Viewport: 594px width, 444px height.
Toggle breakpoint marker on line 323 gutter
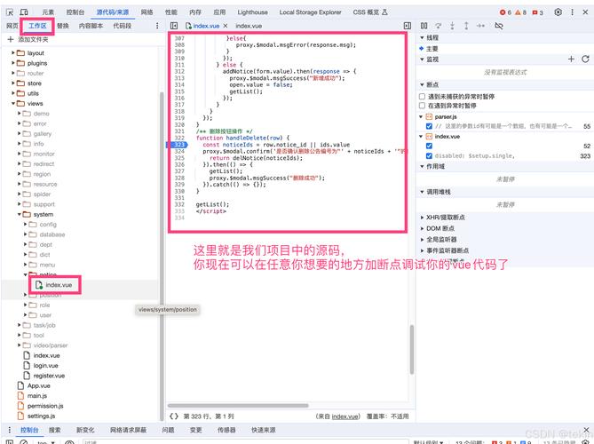click(178, 145)
